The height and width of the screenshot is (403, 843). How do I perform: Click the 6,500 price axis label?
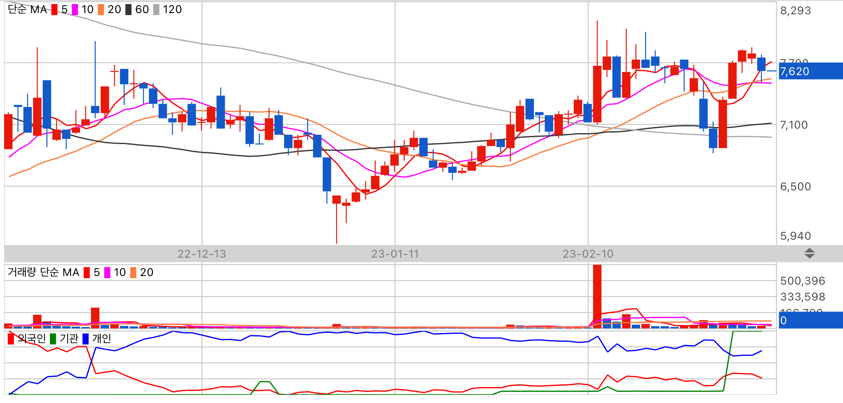tap(796, 187)
